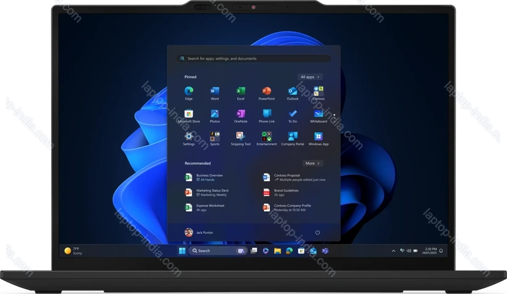This screenshot has height=294, width=507.
Task: Open the Microsoft Store pinned app
Action: 188,114
